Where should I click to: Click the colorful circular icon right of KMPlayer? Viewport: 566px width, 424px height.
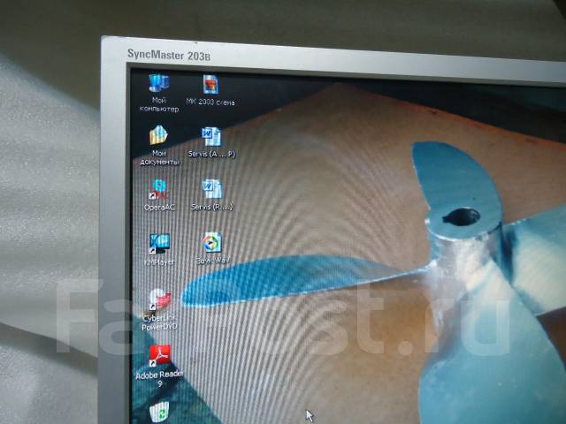click(x=211, y=243)
